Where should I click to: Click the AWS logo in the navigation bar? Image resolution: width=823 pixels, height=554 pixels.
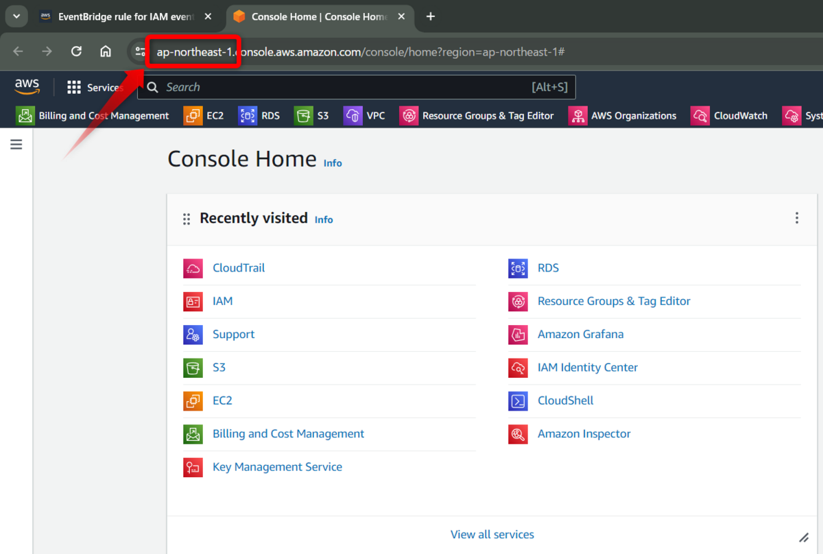(27, 86)
